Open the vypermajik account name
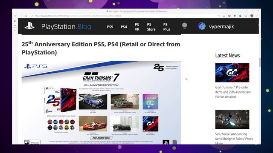273x153 pixels. coord(221,26)
